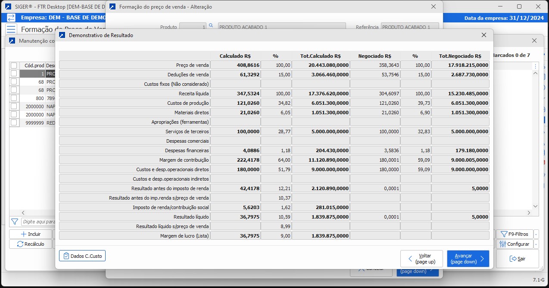The image size is (549, 288).
Task: Run Recálculo with the refresh button
Action: (x=31, y=244)
